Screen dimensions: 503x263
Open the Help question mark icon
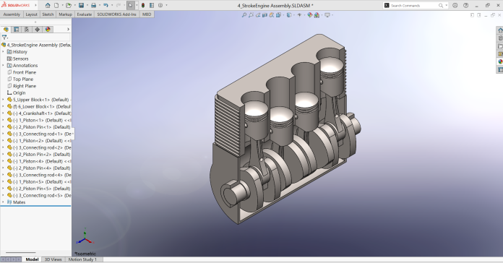466,6
